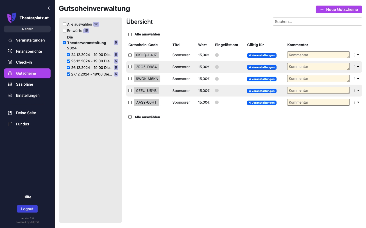Click the Check-in QR code icon
The image size is (366, 228).
coord(10,62)
